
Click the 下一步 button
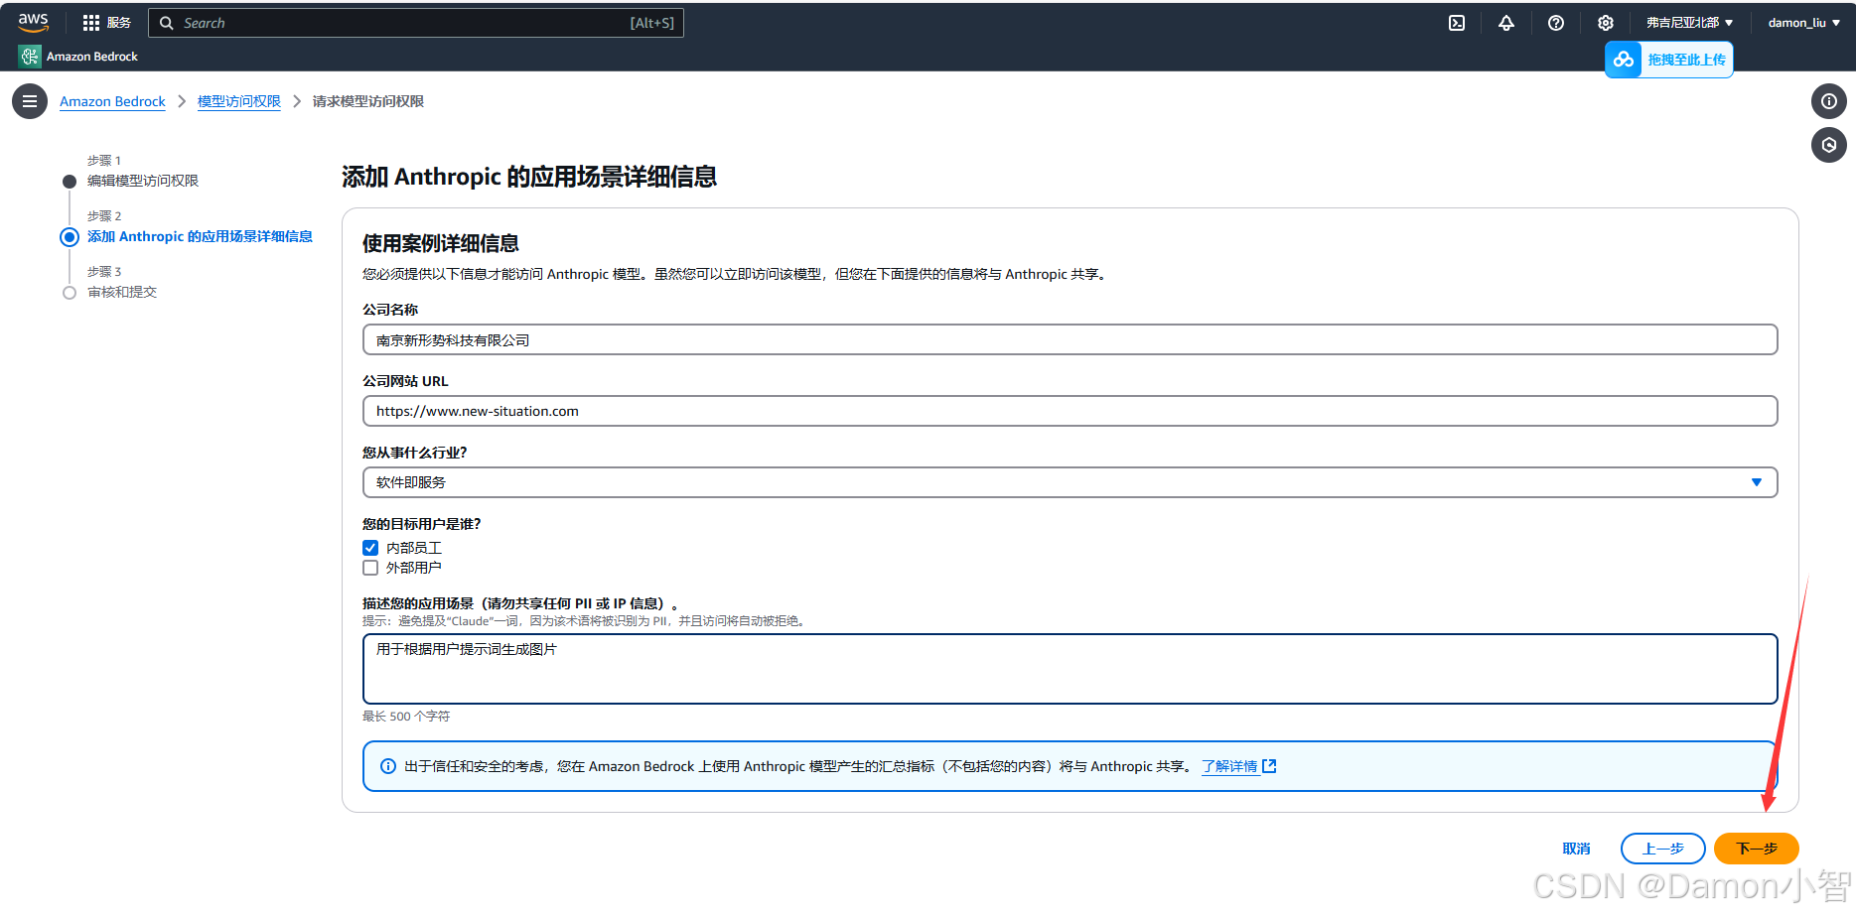(1756, 849)
